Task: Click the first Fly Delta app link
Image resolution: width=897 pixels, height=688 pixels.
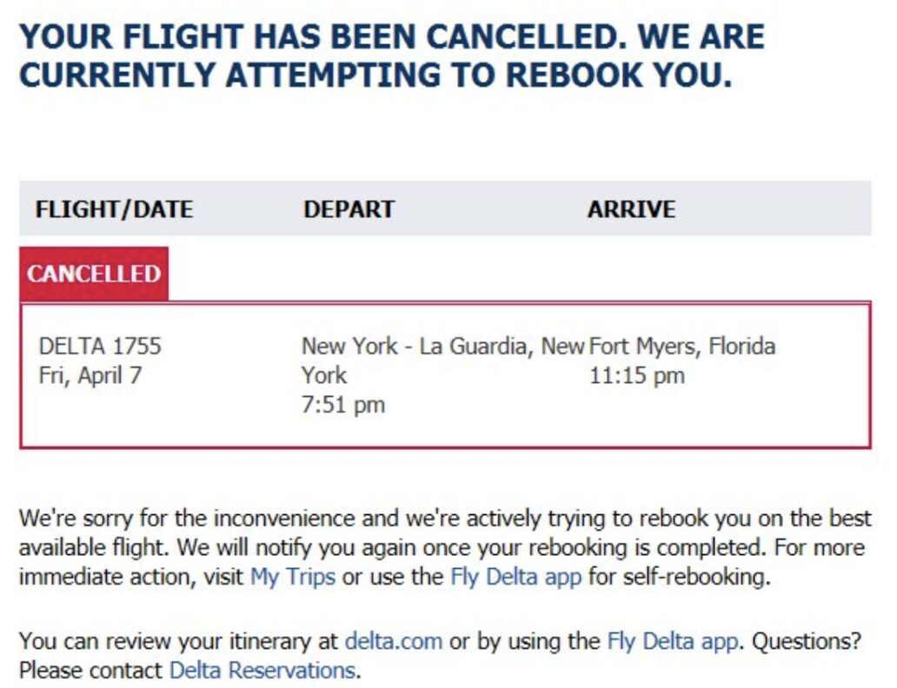Action: coord(516,577)
